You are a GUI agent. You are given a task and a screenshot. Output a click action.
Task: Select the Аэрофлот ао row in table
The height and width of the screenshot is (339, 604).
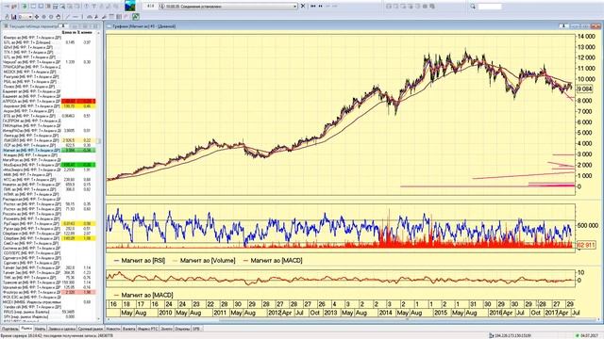(49, 106)
